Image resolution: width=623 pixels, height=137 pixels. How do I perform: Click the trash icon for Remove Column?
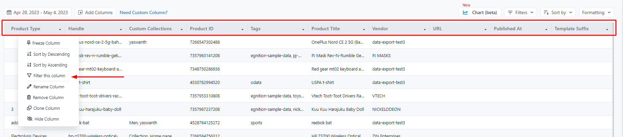pos(29,97)
